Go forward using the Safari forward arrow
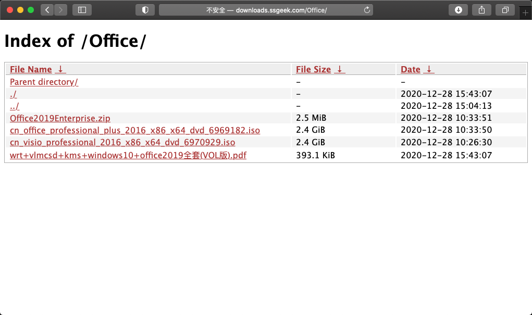Viewport: 532px width, 315px height. [x=61, y=10]
